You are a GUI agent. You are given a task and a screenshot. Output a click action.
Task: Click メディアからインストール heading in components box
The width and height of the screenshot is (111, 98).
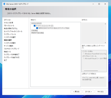pos(90,56)
